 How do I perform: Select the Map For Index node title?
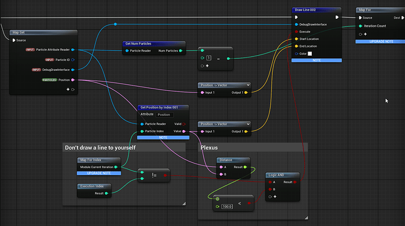pos(90,160)
